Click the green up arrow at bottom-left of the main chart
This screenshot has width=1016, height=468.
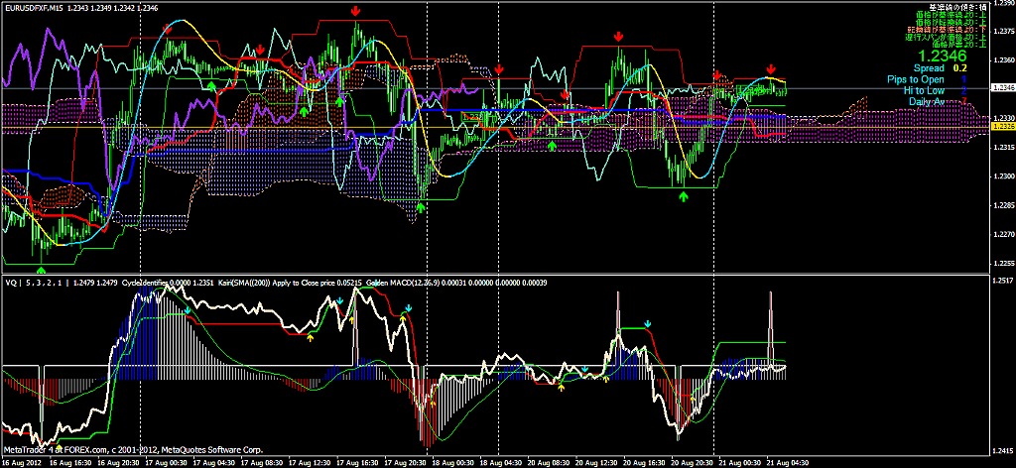pyautogui.click(x=41, y=268)
